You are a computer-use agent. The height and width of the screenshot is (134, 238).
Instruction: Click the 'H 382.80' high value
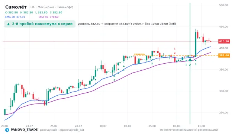[x=26, y=12]
